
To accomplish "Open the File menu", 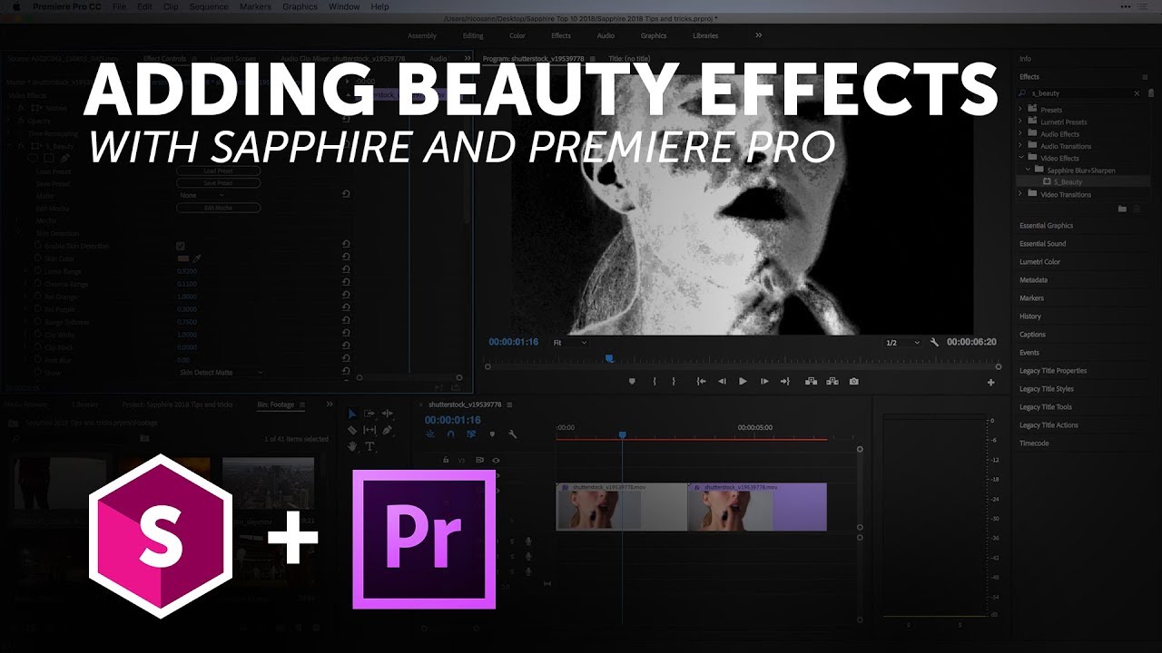I will tap(120, 6).
